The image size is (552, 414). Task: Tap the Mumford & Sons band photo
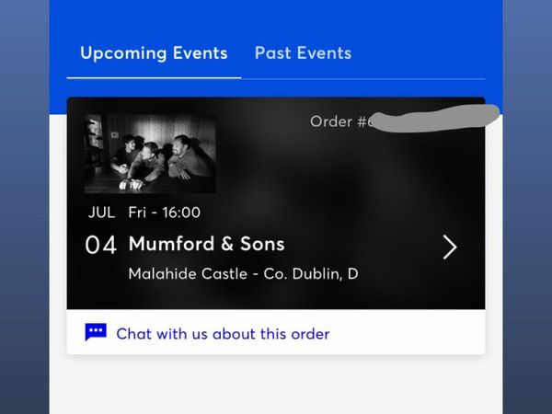[150, 154]
